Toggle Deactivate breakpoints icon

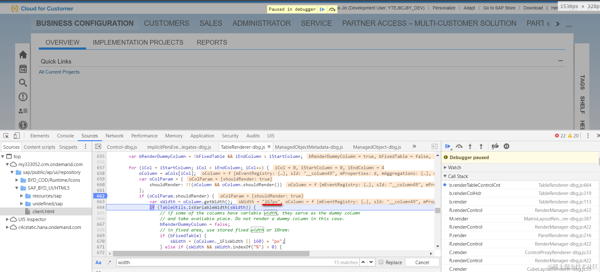click(495, 146)
